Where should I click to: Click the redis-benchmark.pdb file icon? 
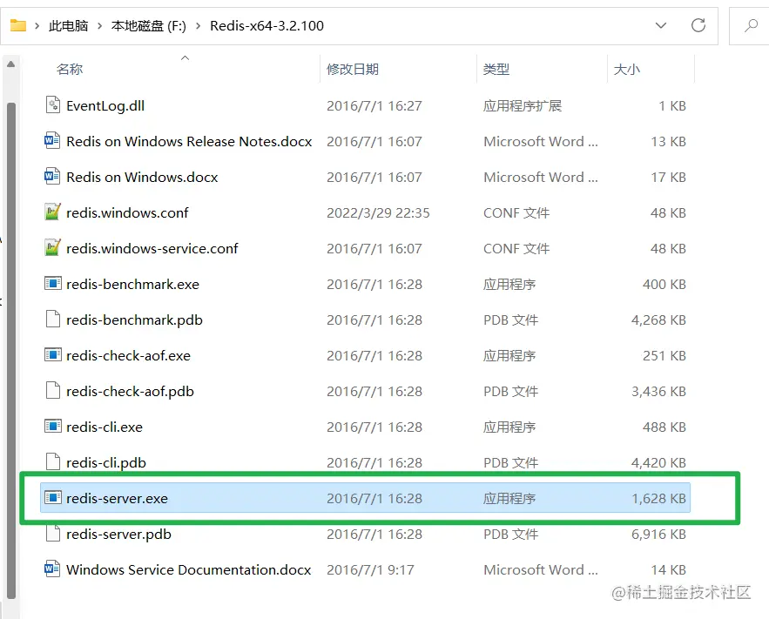[53, 319]
